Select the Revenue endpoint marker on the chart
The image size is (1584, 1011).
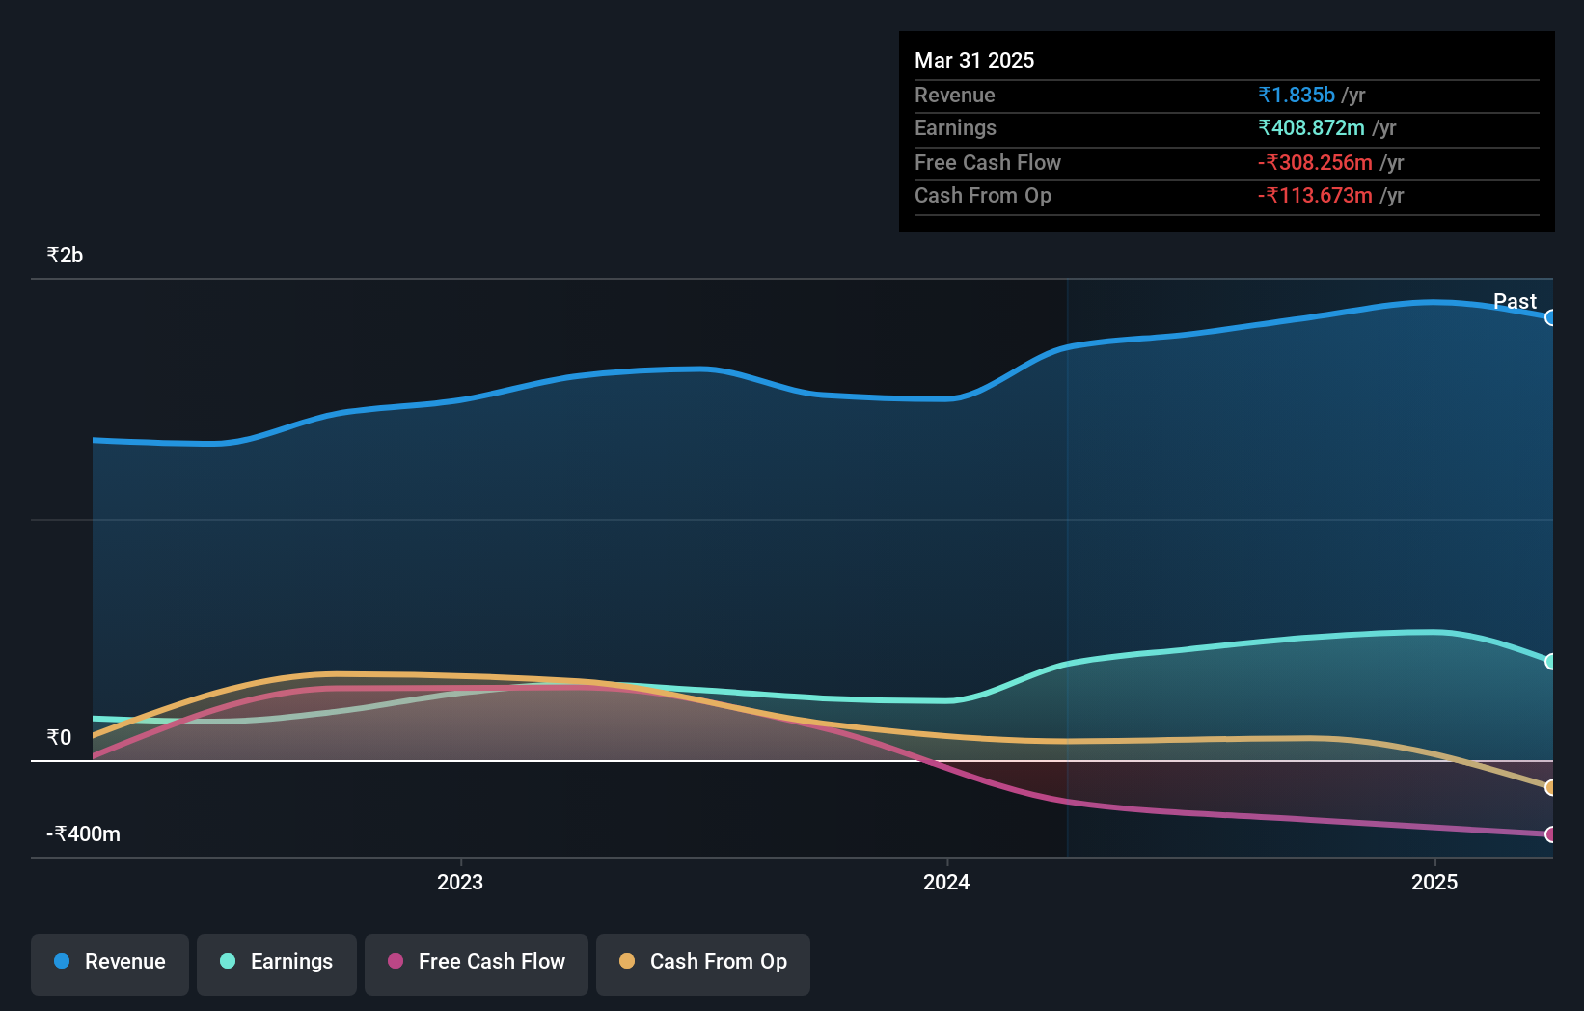click(x=1551, y=315)
